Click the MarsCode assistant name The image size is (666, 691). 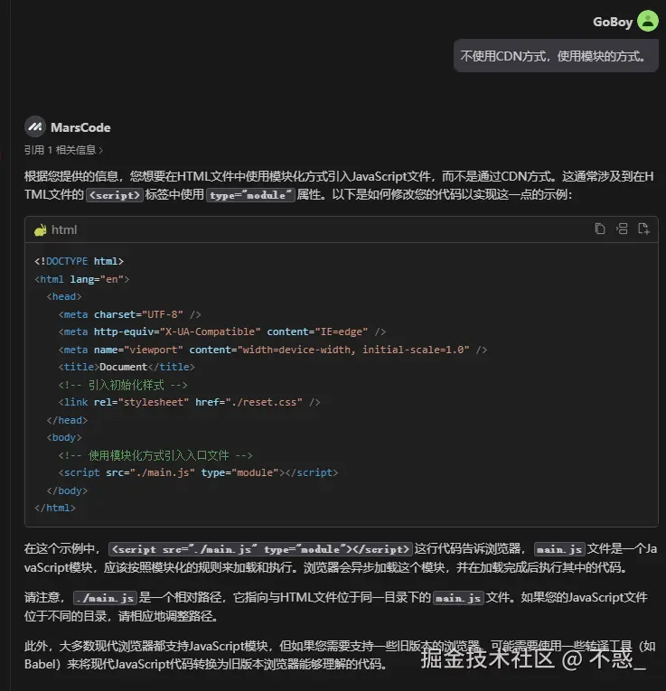pos(80,127)
